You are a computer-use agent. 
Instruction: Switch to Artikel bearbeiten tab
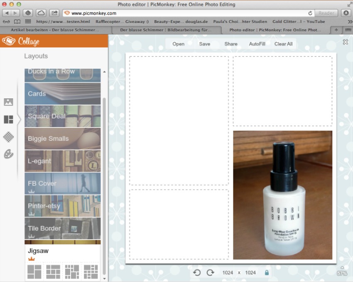(x=55, y=30)
